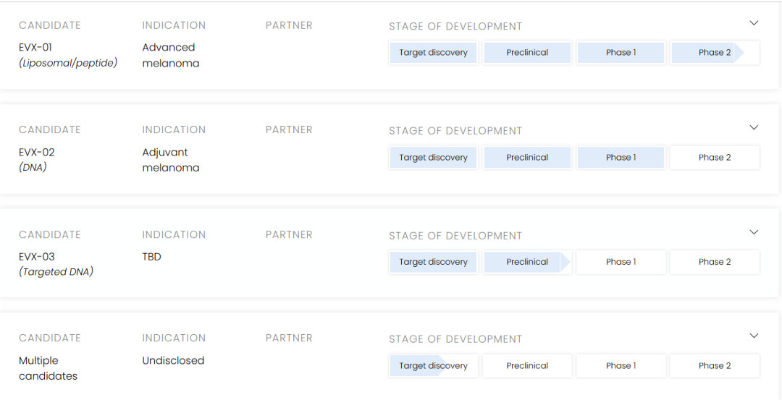Viewport: 782px width, 400px height.
Task: Click Preclinical stage in EVX-03 row
Action: [x=527, y=262]
